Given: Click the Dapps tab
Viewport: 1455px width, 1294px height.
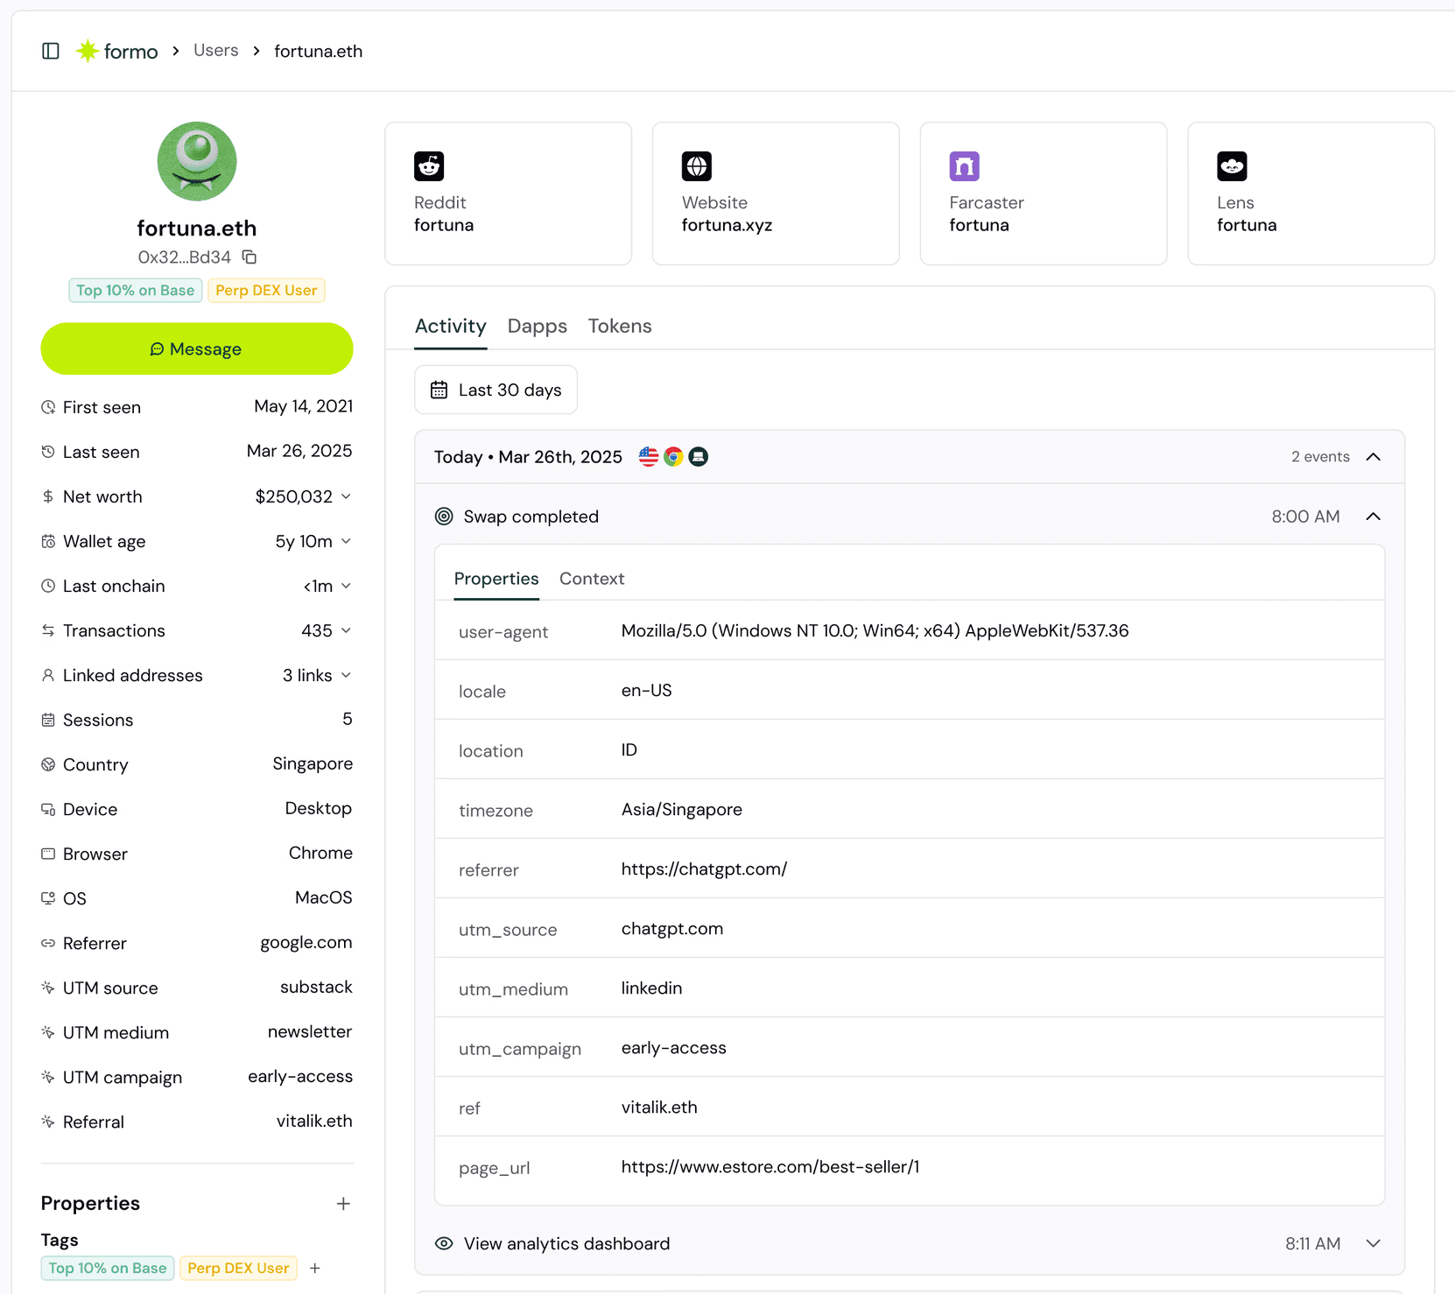Looking at the screenshot, I should point(537,326).
